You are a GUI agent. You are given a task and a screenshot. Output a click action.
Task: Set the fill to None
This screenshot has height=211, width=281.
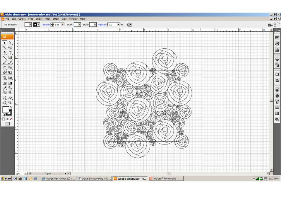click(11, 119)
